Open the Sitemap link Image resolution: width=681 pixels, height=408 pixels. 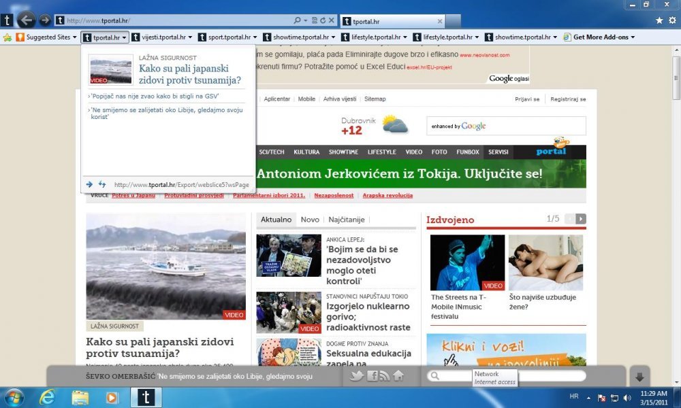pyautogui.click(x=375, y=99)
